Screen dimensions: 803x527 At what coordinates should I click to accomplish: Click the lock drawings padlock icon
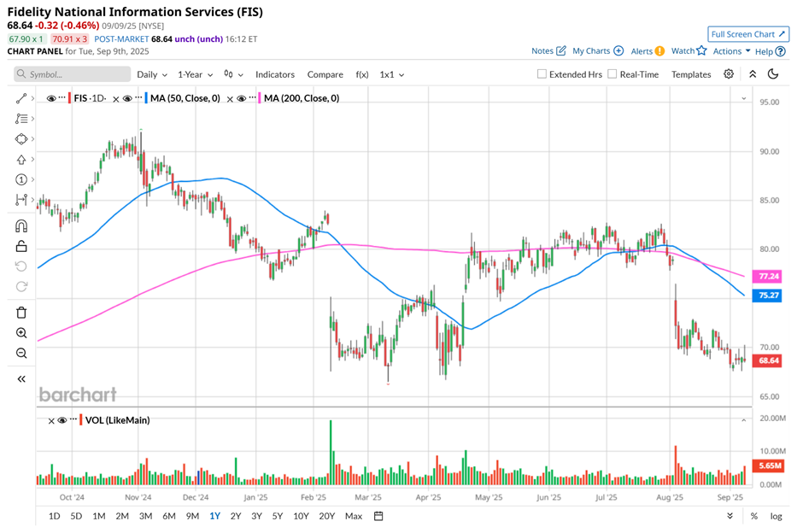coord(21,246)
